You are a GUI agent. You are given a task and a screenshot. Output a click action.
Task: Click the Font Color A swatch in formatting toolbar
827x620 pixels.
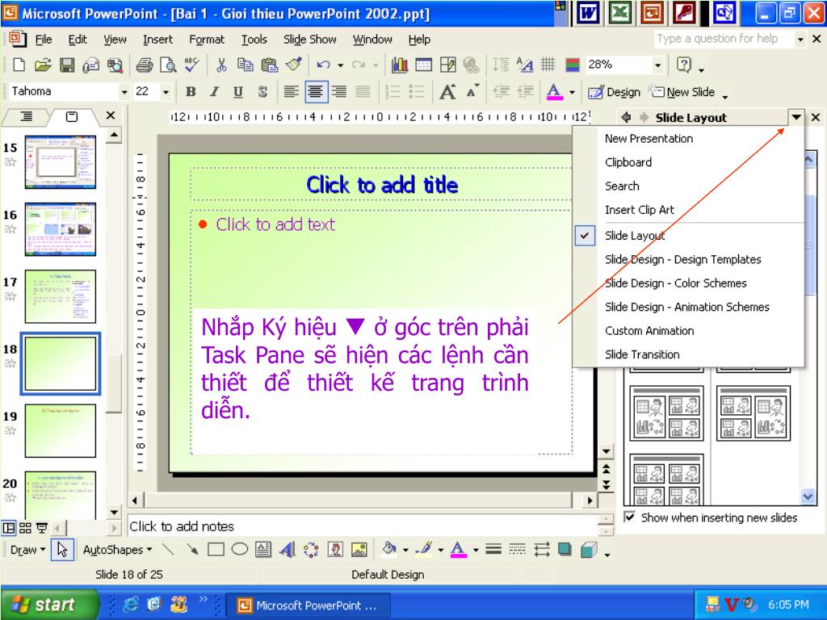point(554,92)
